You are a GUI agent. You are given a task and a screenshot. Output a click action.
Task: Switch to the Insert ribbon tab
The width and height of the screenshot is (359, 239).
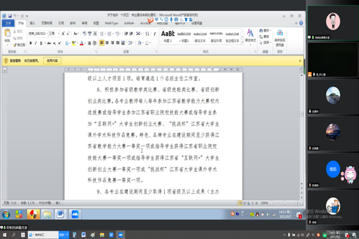point(33,24)
